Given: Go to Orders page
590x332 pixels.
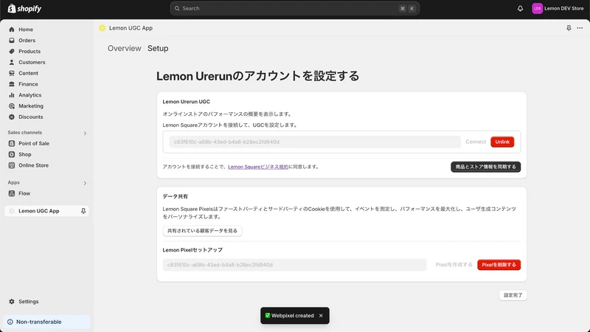Looking at the screenshot, I should 27,41.
